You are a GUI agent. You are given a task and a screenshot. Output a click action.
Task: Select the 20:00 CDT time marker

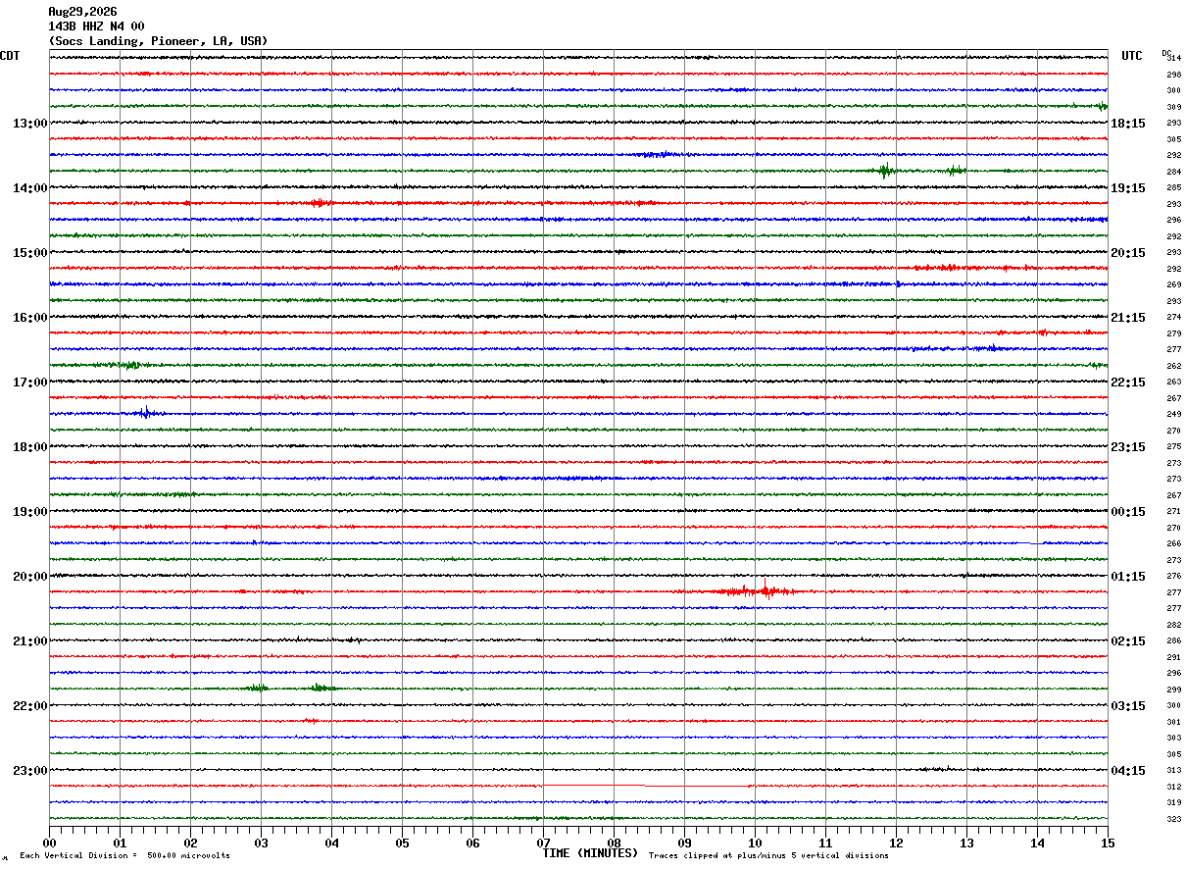pos(30,577)
